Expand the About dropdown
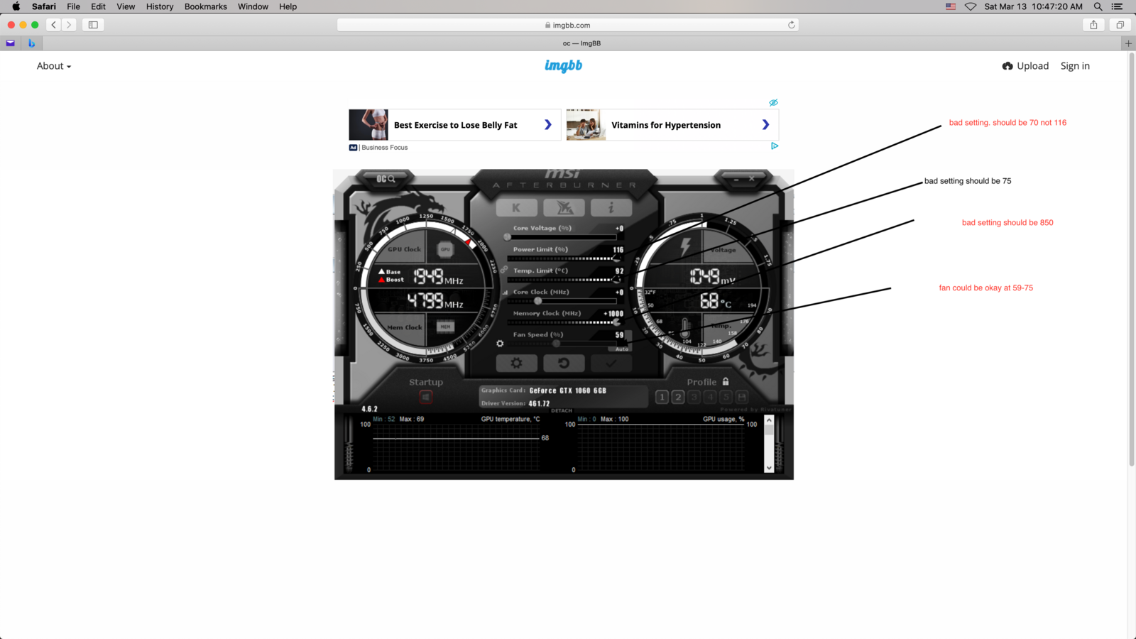The image size is (1136, 639). 54,66
